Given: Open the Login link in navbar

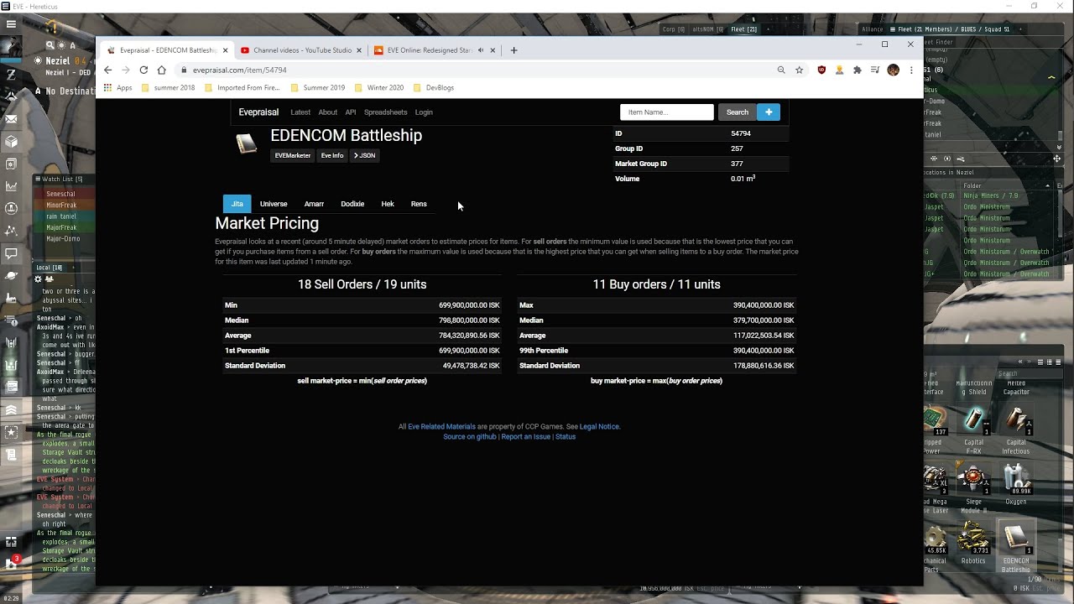Looking at the screenshot, I should [x=424, y=112].
